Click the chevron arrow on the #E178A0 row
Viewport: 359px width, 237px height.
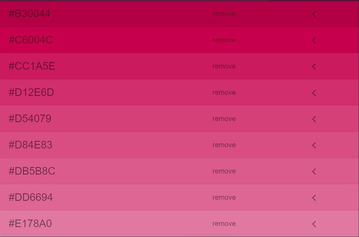(314, 224)
